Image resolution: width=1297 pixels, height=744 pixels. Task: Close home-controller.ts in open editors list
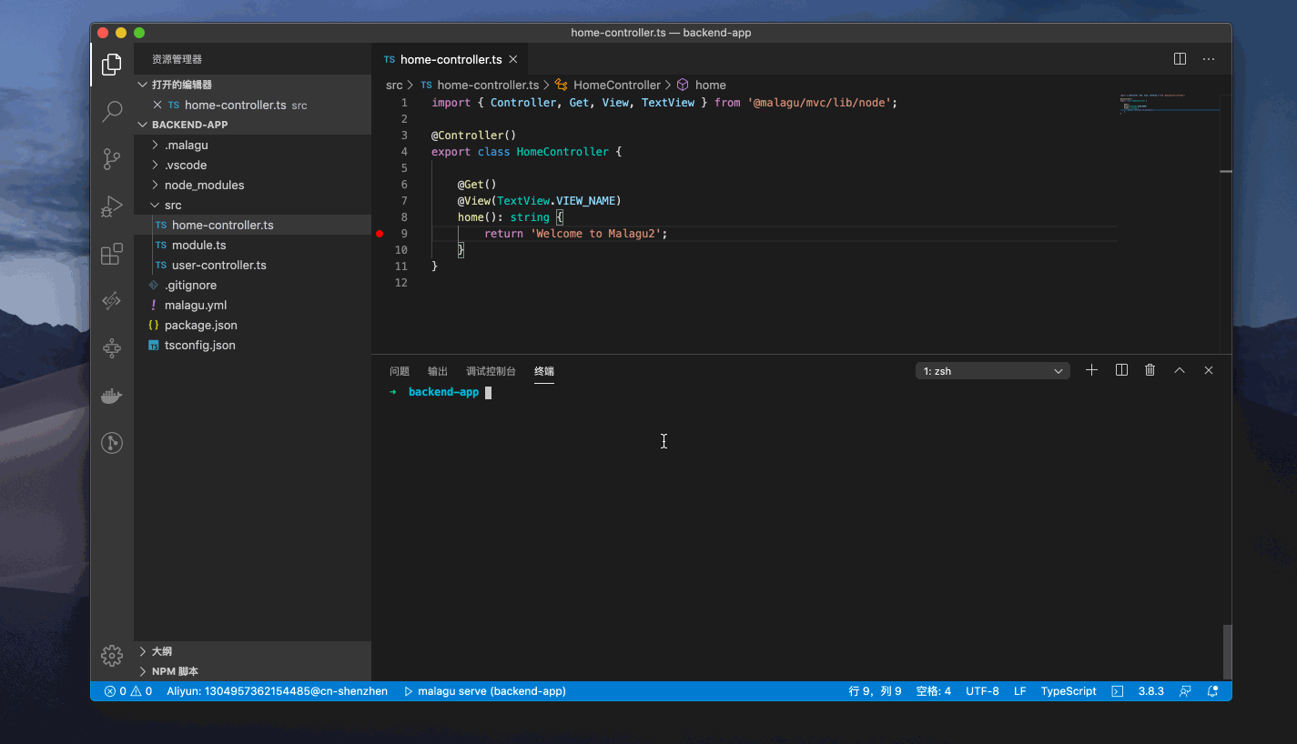pyautogui.click(x=157, y=105)
